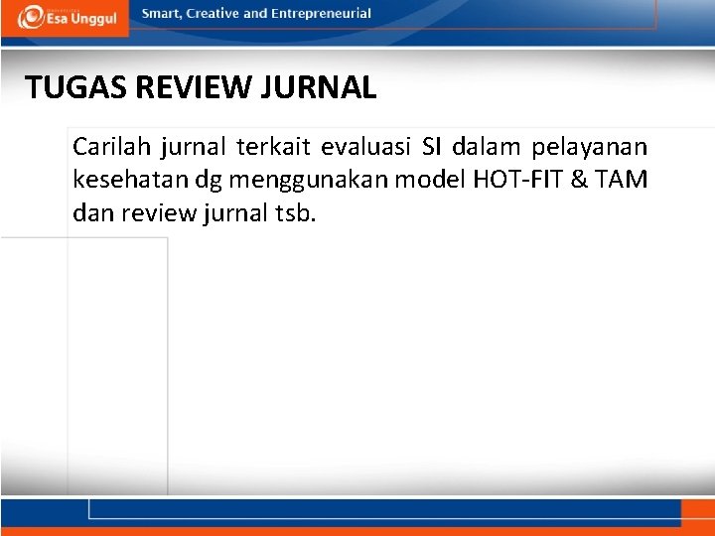Click the line 'dan review jurnal tsb.'
Screen dimensions: 715x536
(x=195, y=212)
